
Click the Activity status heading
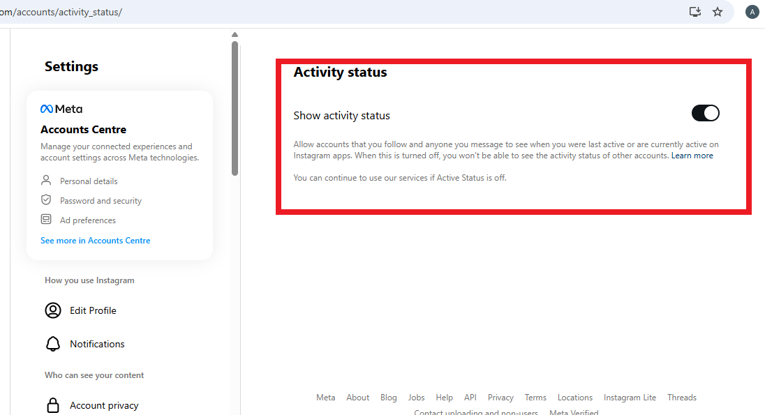click(x=340, y=72)
